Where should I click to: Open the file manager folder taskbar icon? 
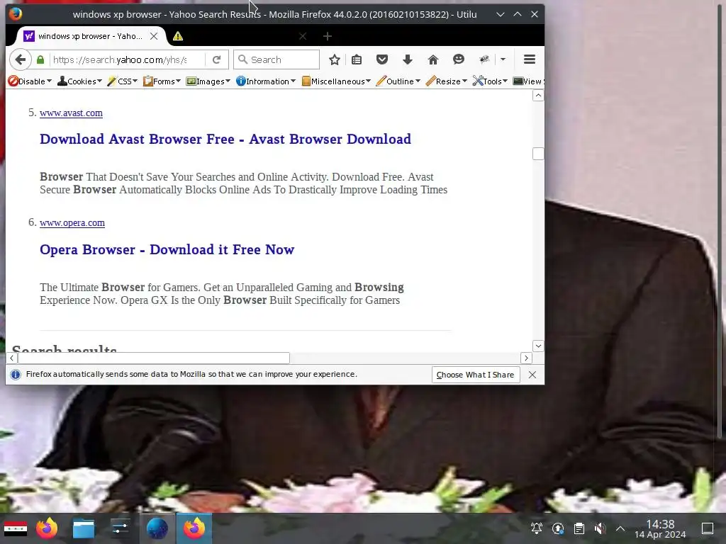[84, 528]
